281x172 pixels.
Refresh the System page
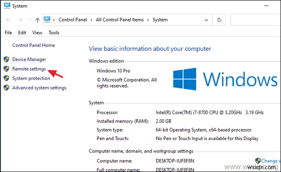pos(219,20)
